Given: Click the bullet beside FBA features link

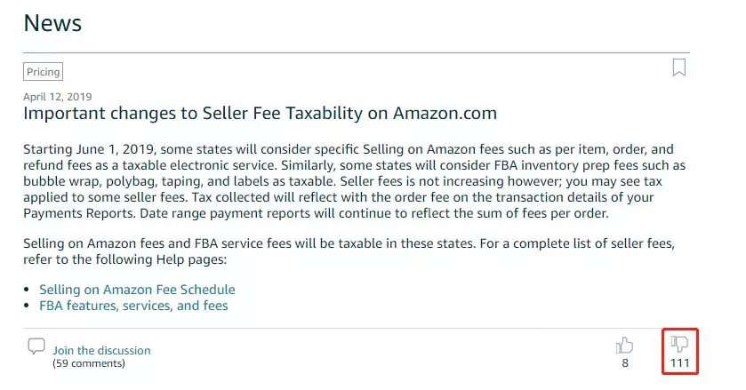Looking at the screenshot, I should [27, 306].
